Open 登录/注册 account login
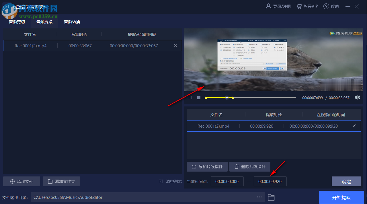Screen dimensions: 367x204 278,6
